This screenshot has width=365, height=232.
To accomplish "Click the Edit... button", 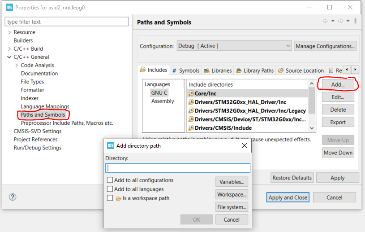I will (338, 97).
